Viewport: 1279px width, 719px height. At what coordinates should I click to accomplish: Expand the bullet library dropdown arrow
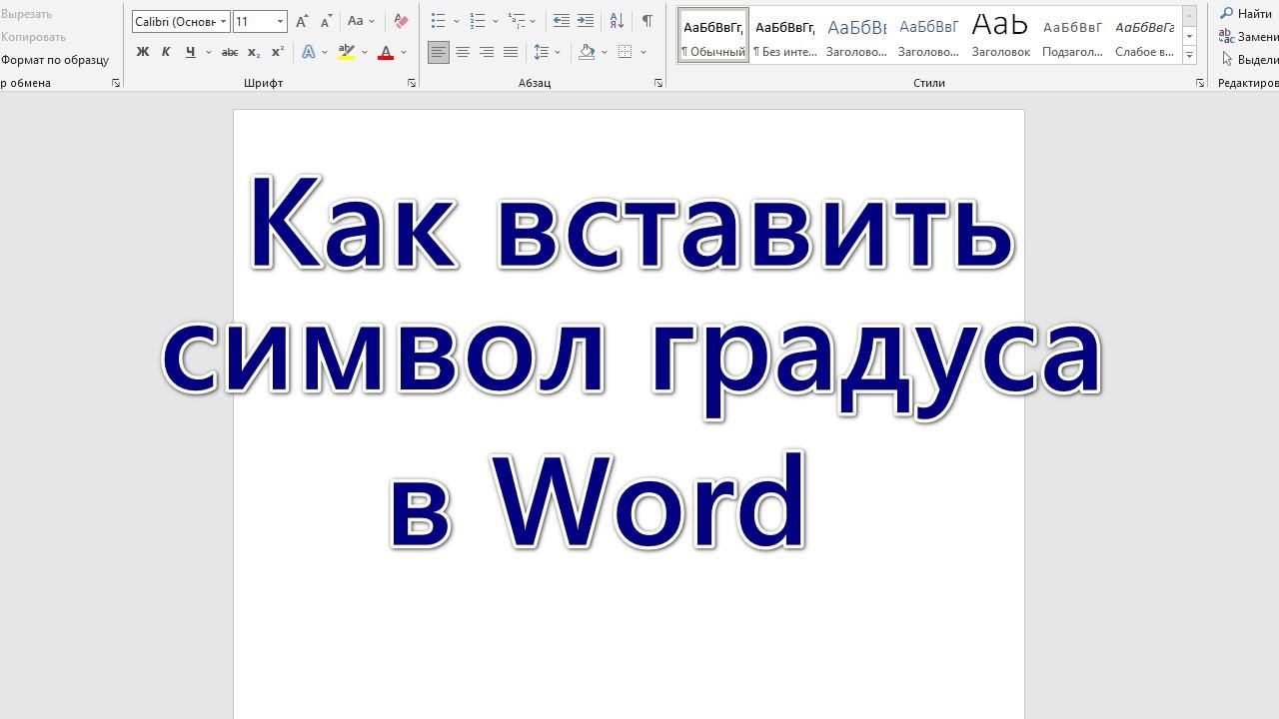click(x=457, y=21)
